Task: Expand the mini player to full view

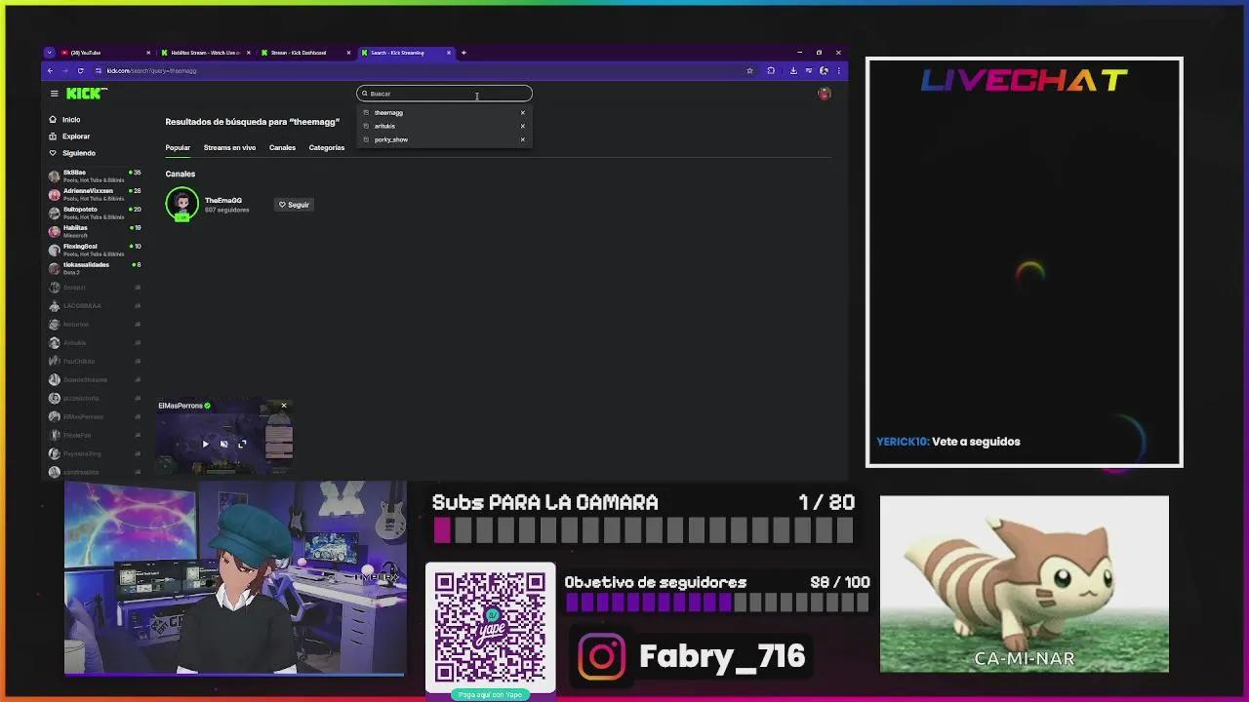Action: (x=242, y=445)
